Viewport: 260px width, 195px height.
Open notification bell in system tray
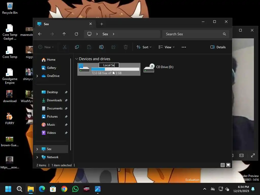click(253, 189)
